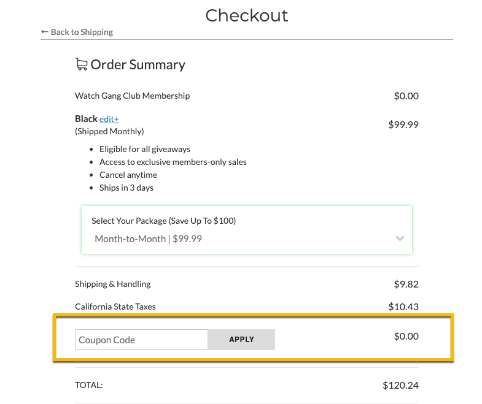The height and width of the screenshot is (404, 482).
Task: Click the Shipping & Handling label
Action: point(113,284)
